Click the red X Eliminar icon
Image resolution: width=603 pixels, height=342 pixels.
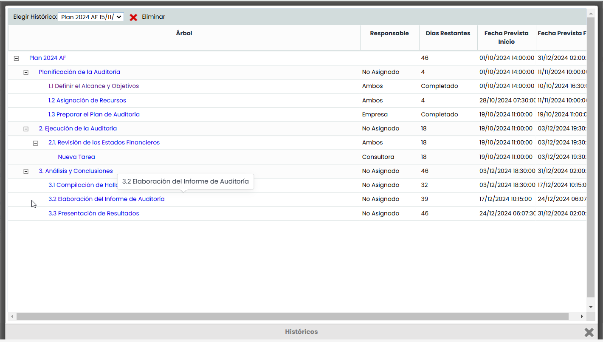pyautogui.click(x=133, y=17)
